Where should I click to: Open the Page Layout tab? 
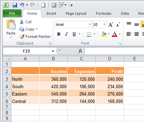(76, 13)
